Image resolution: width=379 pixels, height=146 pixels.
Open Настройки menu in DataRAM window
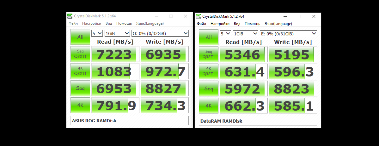point(220,24)
